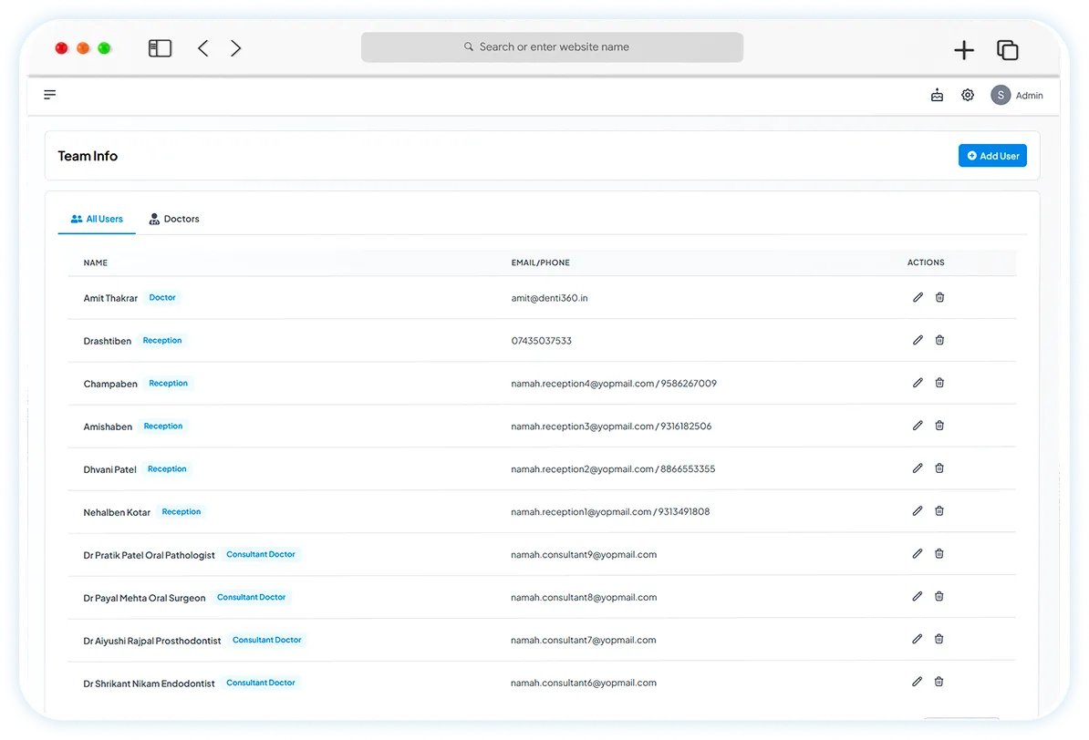Click namah.consultant7@yopmail.com email
This screenshot has height=740, width=1089.
click(584, 640)
